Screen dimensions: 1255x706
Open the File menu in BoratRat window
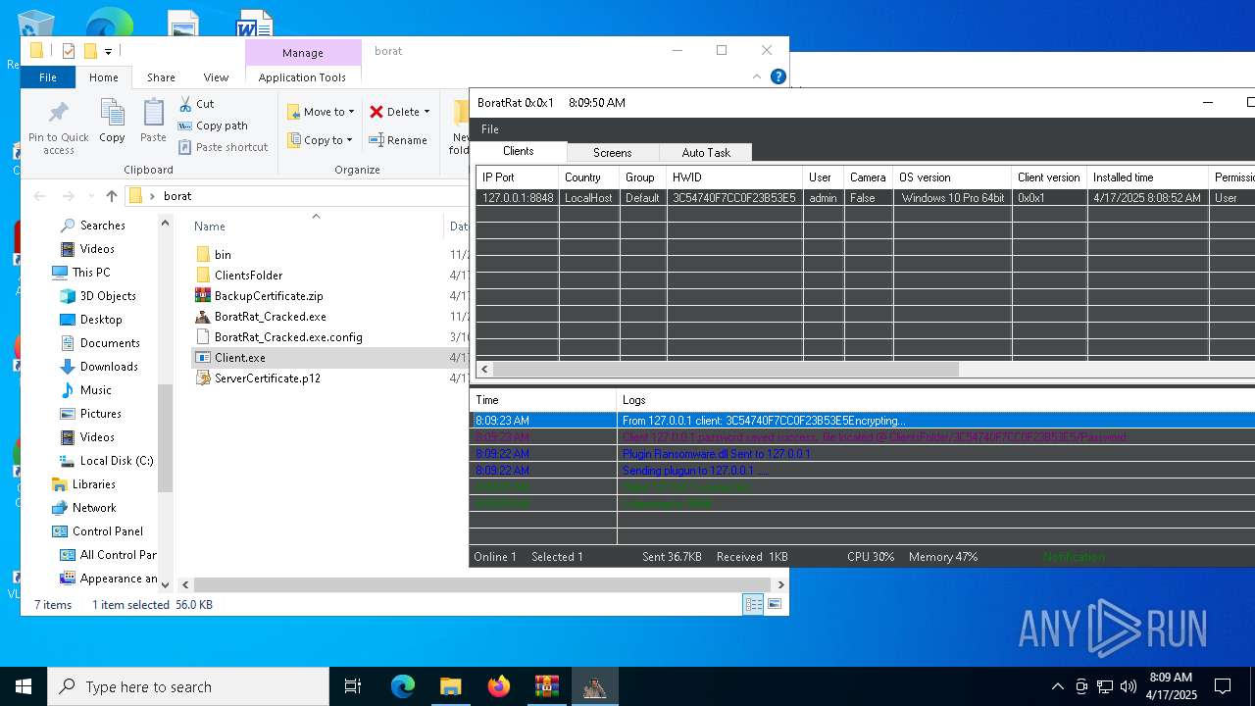[x=490, y=129]
